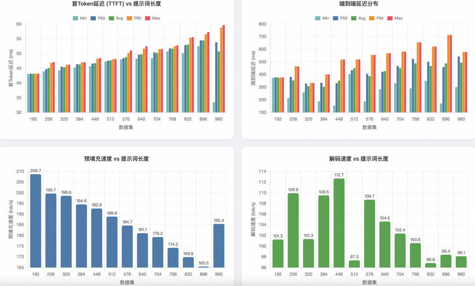Image resolution: width=475 pixels, height=286 pixels.
Task: Click the short Min bar for 448 in 端到端延迟 chart
Action: coord(334,109)
